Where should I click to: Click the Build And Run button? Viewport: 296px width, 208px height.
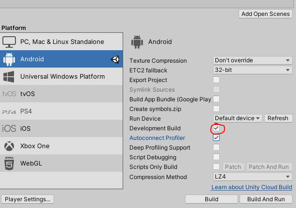pyautogui.click(x=266, y=199)
